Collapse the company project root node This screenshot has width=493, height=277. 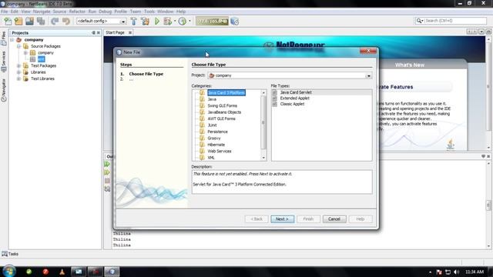point(12,40)
